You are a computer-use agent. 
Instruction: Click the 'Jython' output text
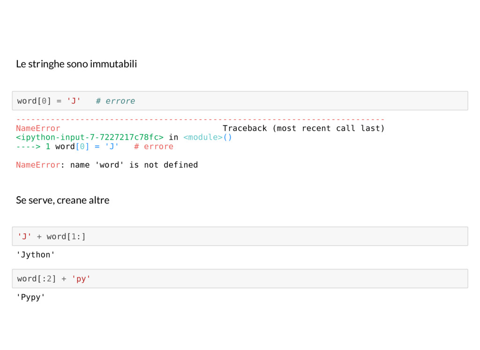(x=36, y=255)
